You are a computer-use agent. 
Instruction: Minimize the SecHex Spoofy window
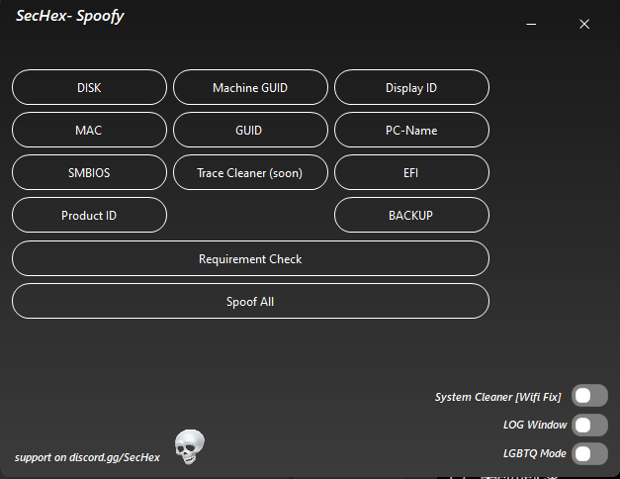click(x=532, y=24)
